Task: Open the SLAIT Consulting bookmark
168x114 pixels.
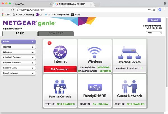Action: [x=23, y=15]
